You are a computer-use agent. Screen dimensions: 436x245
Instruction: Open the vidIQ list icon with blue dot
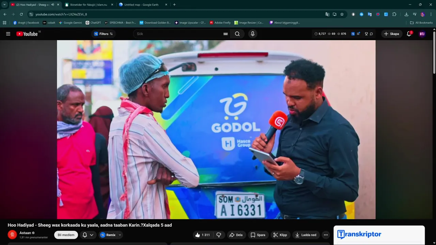[358, 34]
